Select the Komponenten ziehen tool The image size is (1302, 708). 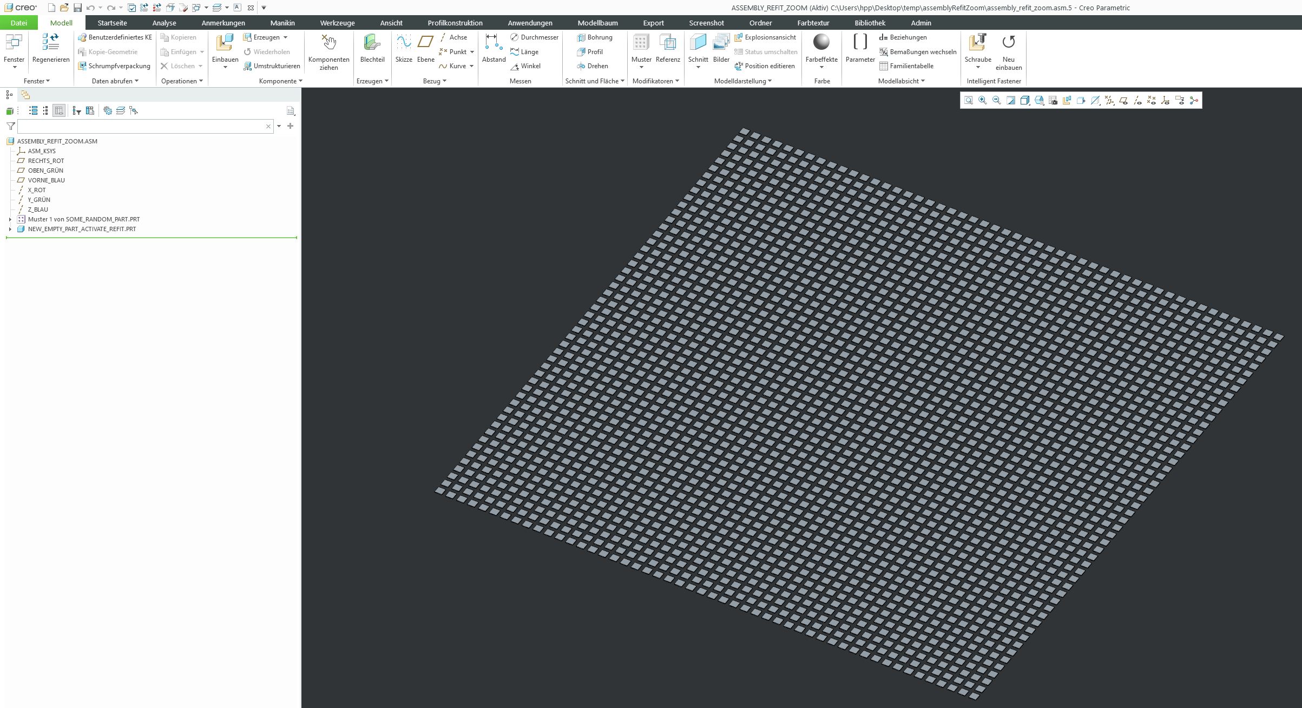[x=328, y=51]
